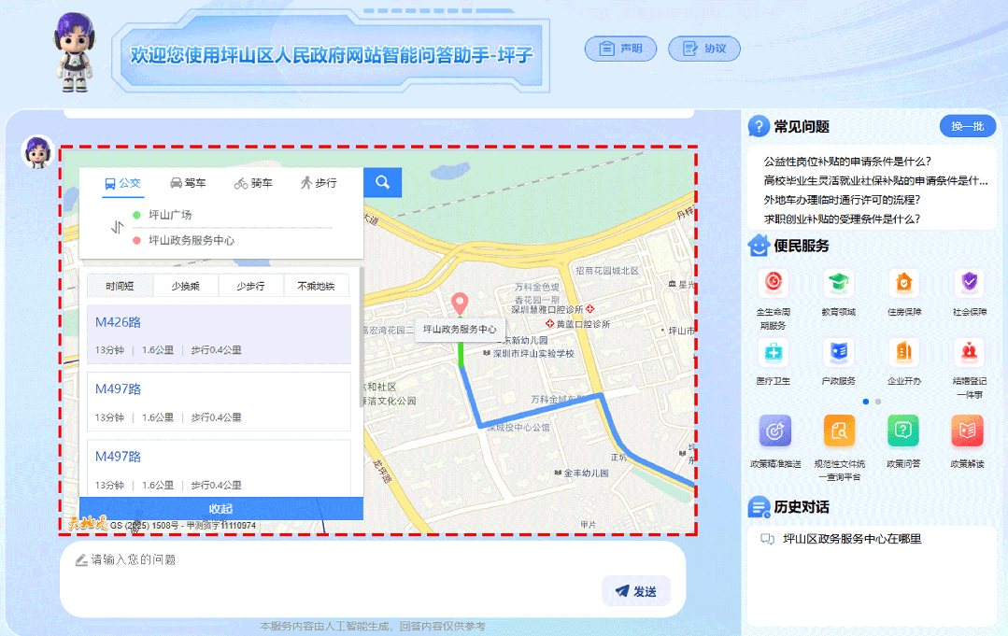Select the 企业开办 business icon
1008x636 pixels.
(x=902, y=353)
